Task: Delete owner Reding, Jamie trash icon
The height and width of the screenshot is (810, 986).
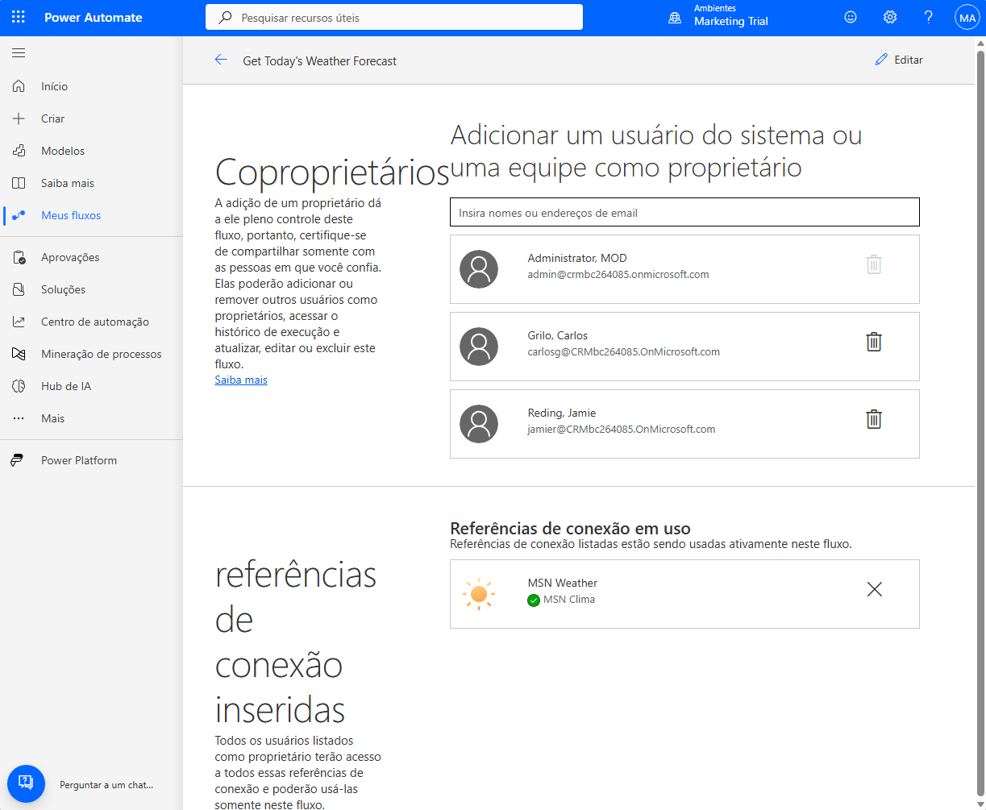Action: point(874,419)
